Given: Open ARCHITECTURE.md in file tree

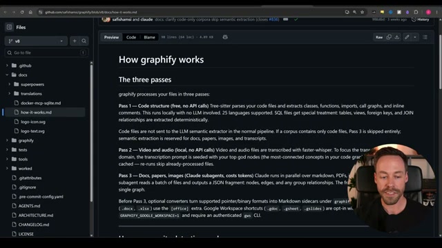Looking at the screenshot, I should click(36, 215).
